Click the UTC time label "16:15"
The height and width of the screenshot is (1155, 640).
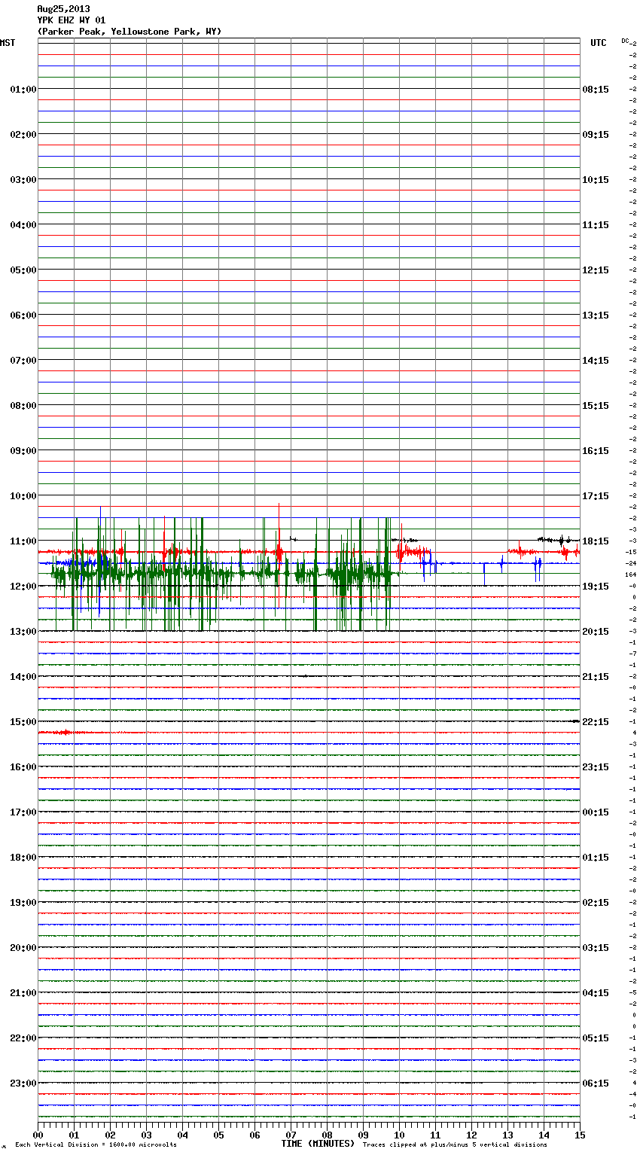[x=596, y=451]
